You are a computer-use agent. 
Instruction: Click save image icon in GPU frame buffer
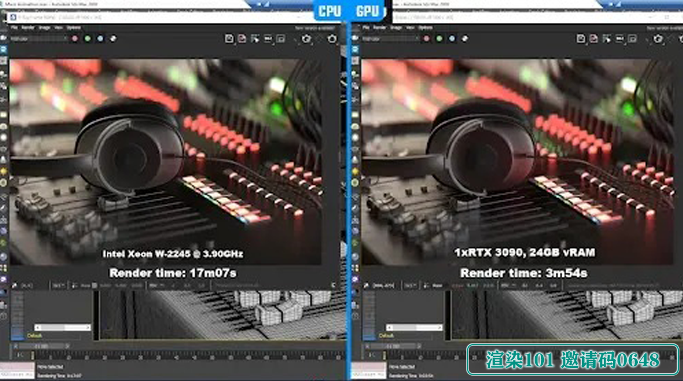[581, 39]
